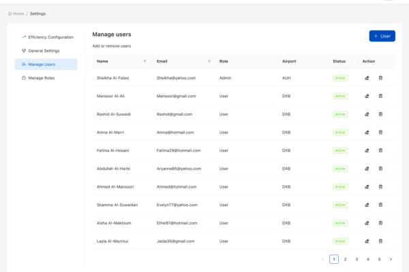Edit user Fatima Al-Hosani
This screenshot has height=272, width=409.
coord(367,150)
